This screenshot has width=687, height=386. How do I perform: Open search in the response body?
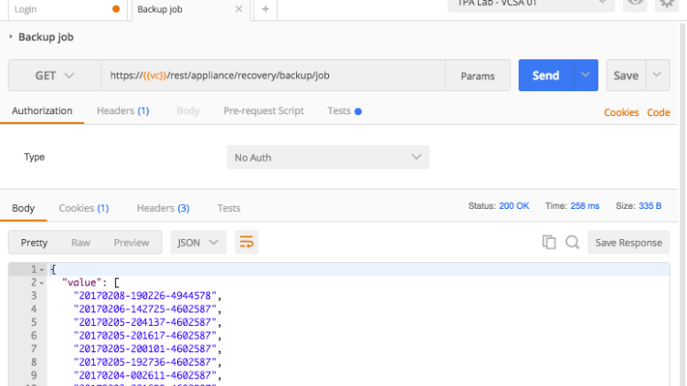(x=572, y=243)
